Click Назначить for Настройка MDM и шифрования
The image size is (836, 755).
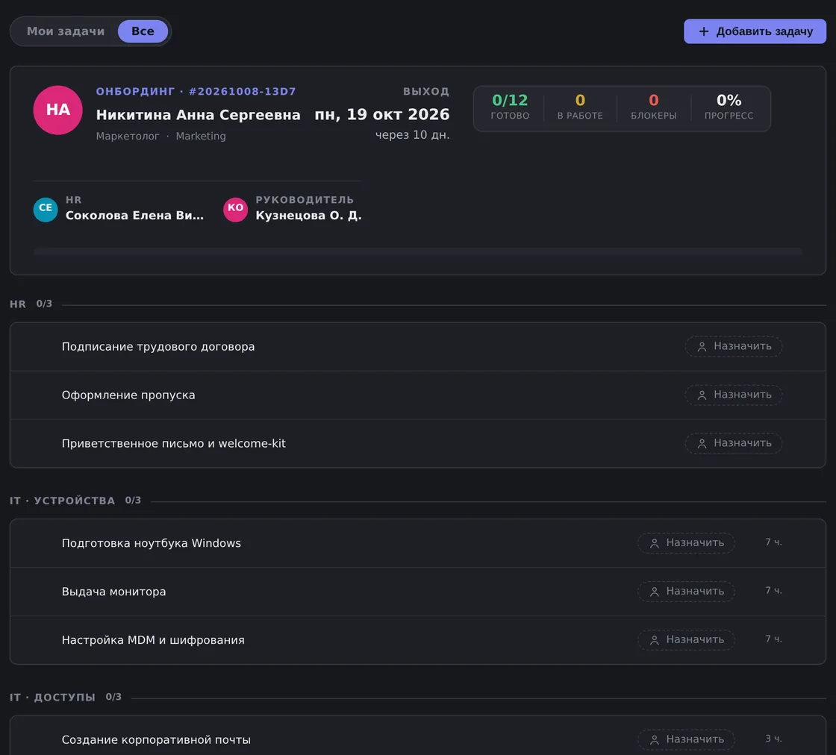686,640
